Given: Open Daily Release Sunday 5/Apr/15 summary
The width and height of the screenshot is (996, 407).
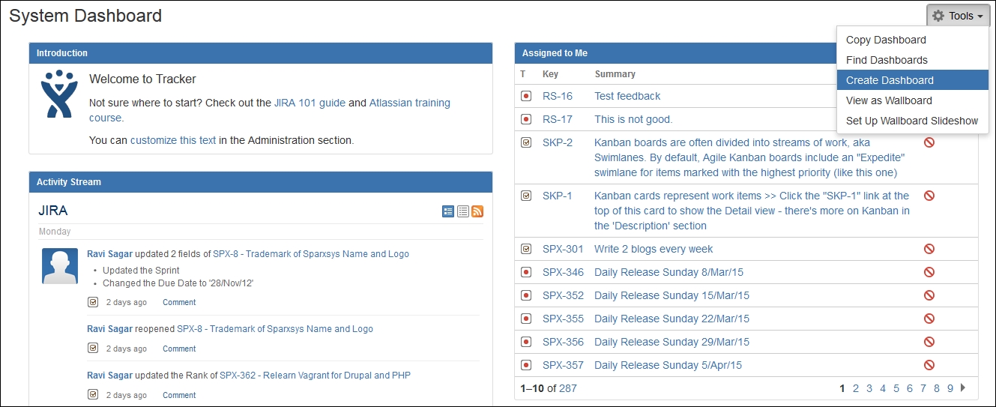Looking at the screenshot, I should (x=668, y=365).
